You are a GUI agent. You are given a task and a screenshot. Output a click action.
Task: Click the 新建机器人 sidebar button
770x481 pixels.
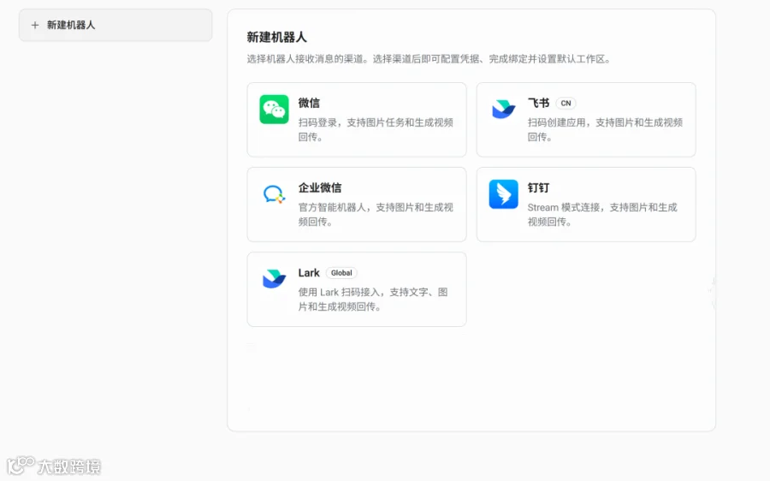click(115, 25)
